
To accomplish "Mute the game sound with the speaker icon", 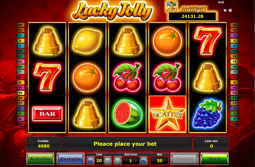I will click(225, 10).
